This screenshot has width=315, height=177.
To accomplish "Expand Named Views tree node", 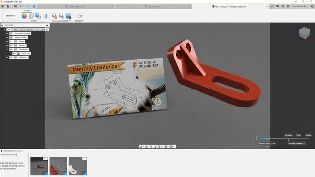I will pyautogui.click(x=7, y=37).
